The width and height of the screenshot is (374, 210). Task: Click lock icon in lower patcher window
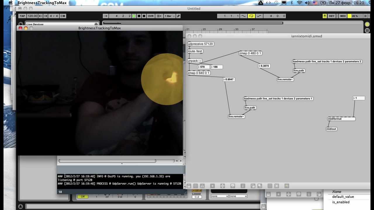[268, 194]
